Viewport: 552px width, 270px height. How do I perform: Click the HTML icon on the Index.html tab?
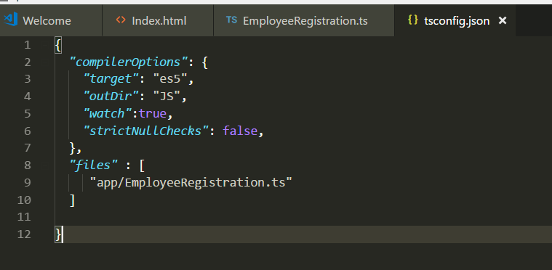[x=121, y=20]
